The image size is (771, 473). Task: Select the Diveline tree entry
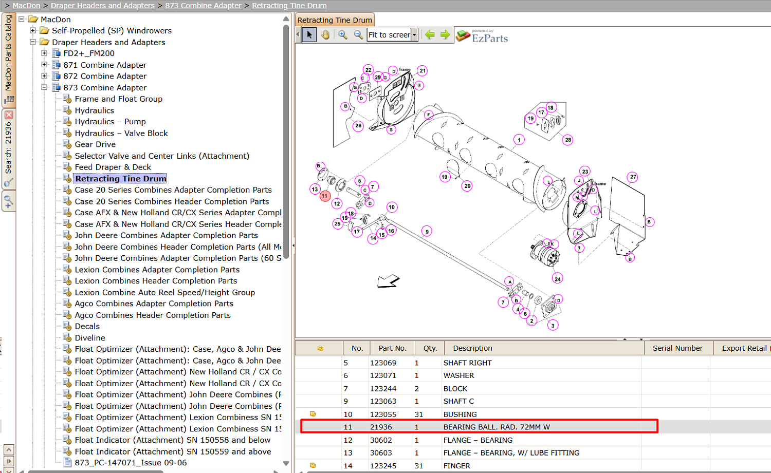point(89,337)
